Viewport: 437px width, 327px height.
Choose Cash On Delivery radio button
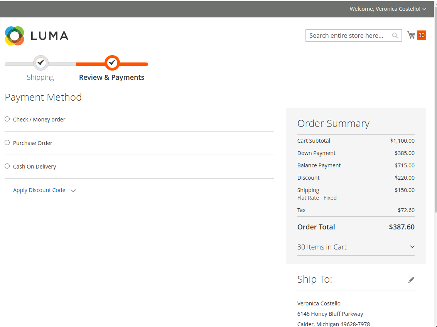coord(7,166)
